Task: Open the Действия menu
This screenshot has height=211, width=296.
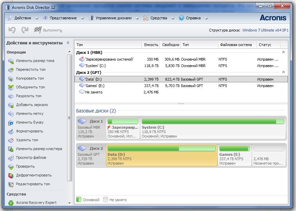Action: coord(23,18)
